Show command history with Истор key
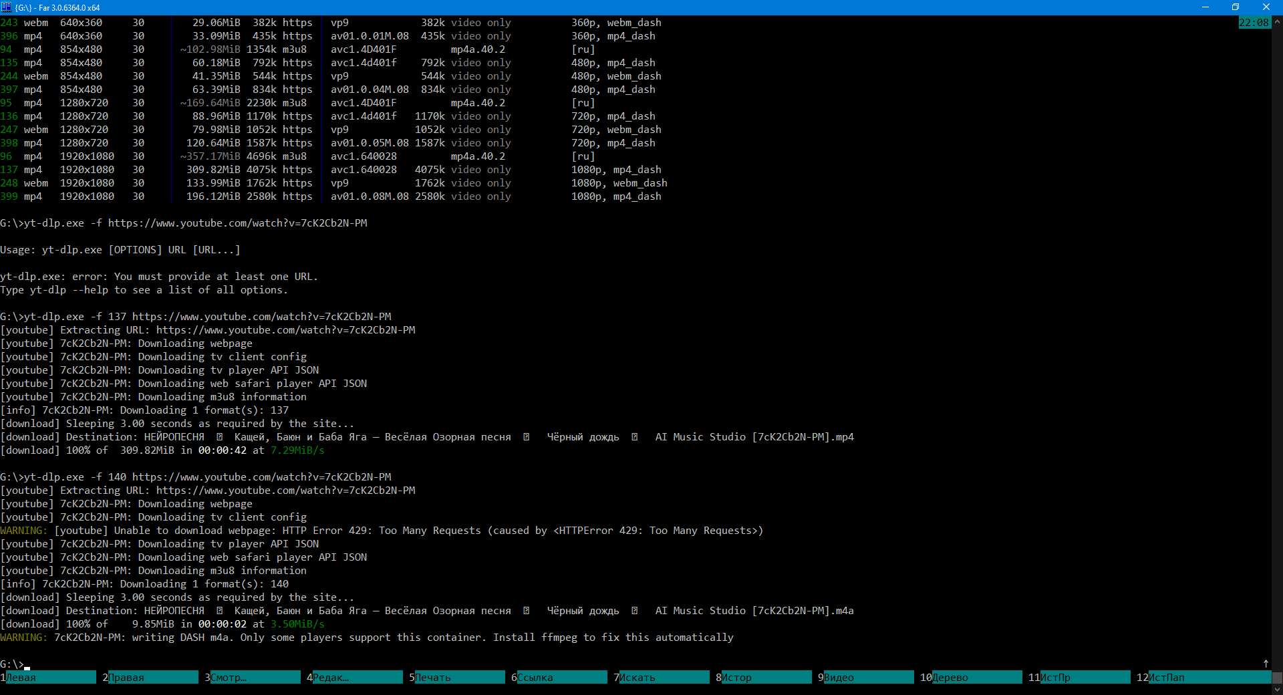This screenshot has height=695, width=1283. (x=766, y=677)
